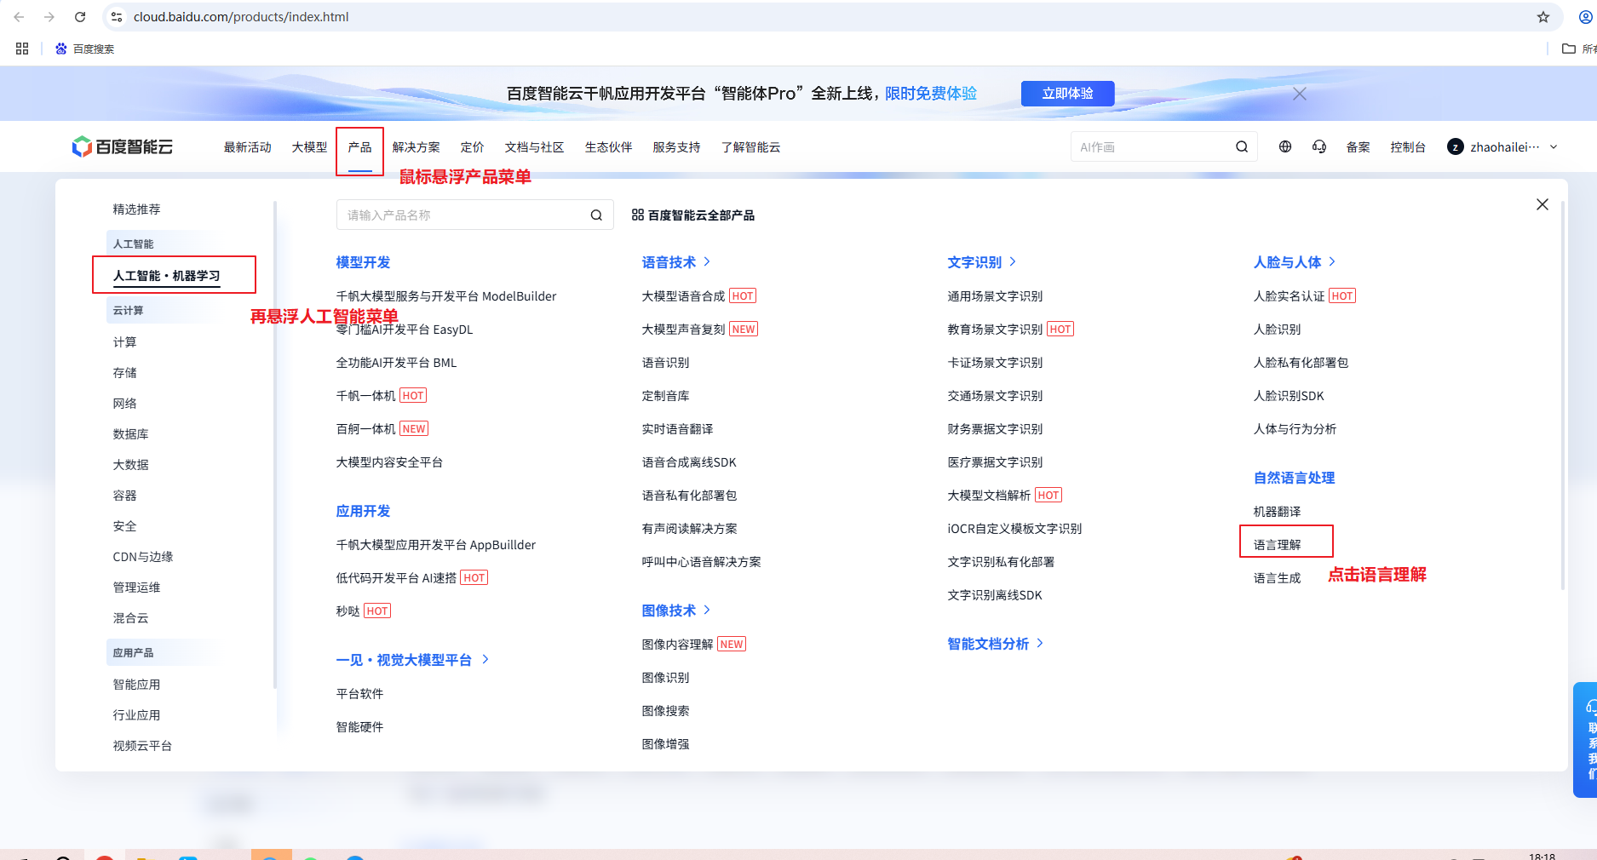Reload the page with refresh icon
This screenshot has width=1597, height=860.
[80, 17]
